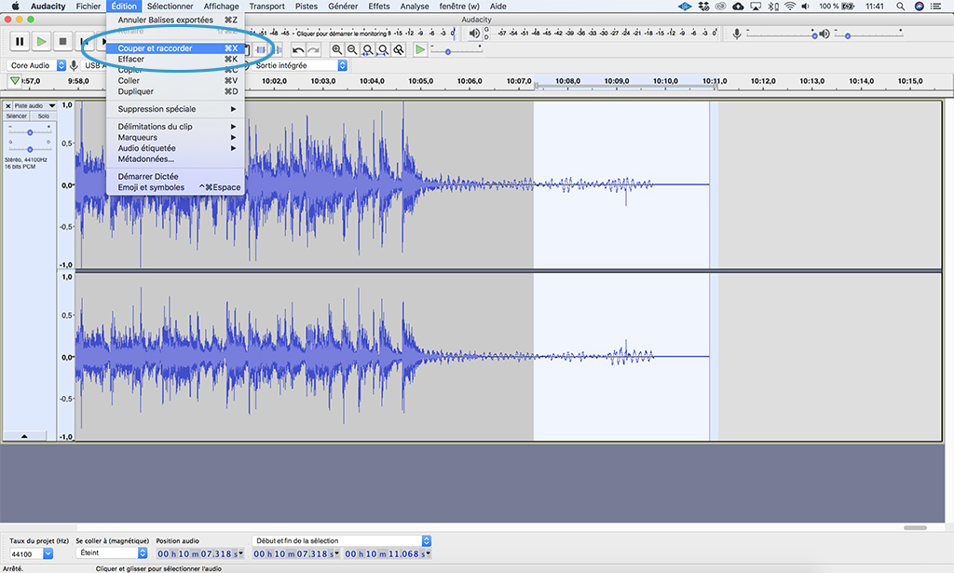Expand the Délimitations du clip submenu
The width and height of the screenshot is (954, 573).
(175, 127)
